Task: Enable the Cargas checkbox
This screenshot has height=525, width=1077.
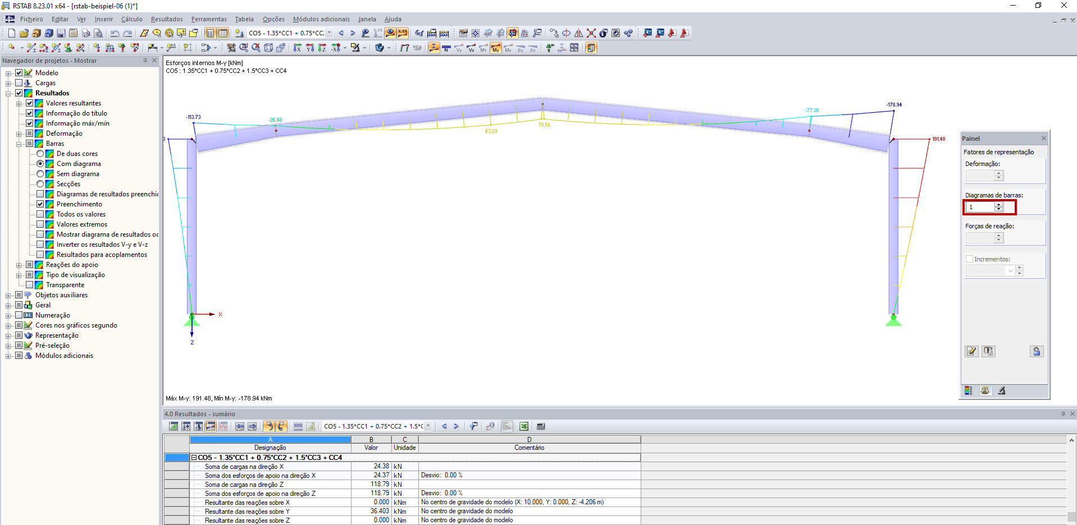Action: point(19,83)
